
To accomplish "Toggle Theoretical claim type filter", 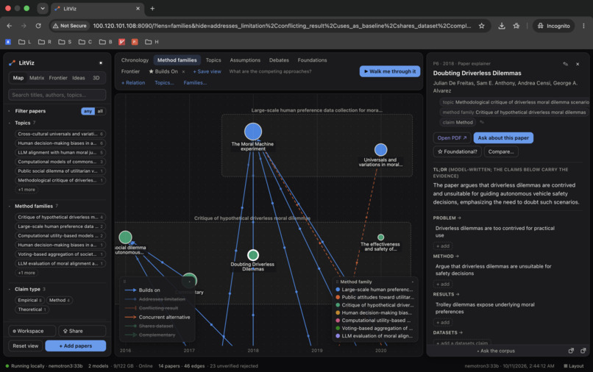I will pyautogui.click(x=32, y=310).
